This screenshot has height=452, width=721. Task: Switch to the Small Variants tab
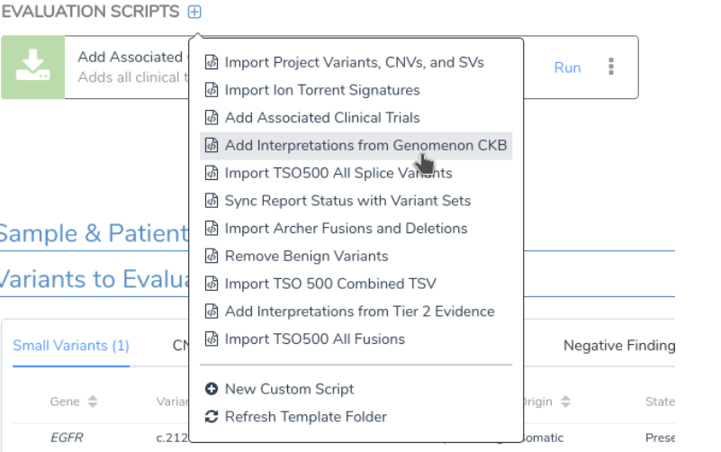coord(71,346)
